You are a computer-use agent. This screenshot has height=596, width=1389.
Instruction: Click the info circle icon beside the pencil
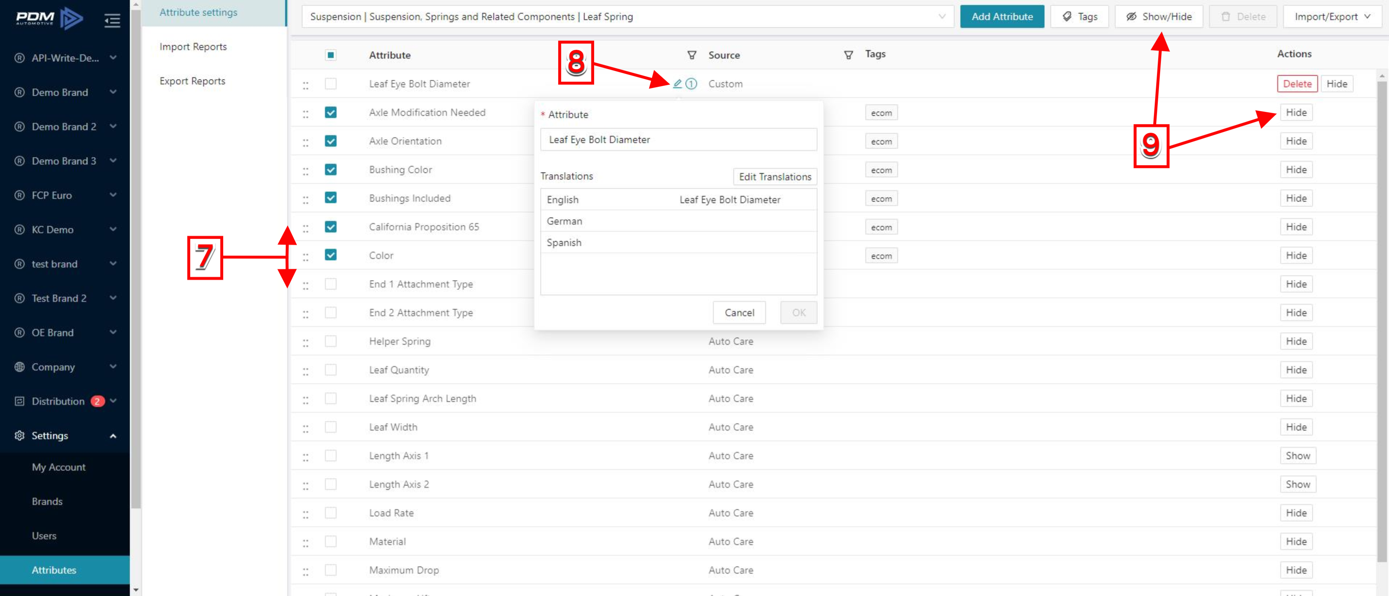click(691, 84)
